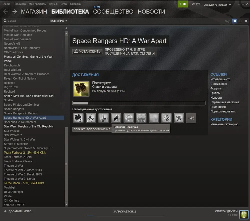The image size is (250, 221).
Task: Click the back navigation arrow
Action: (5, 12)
